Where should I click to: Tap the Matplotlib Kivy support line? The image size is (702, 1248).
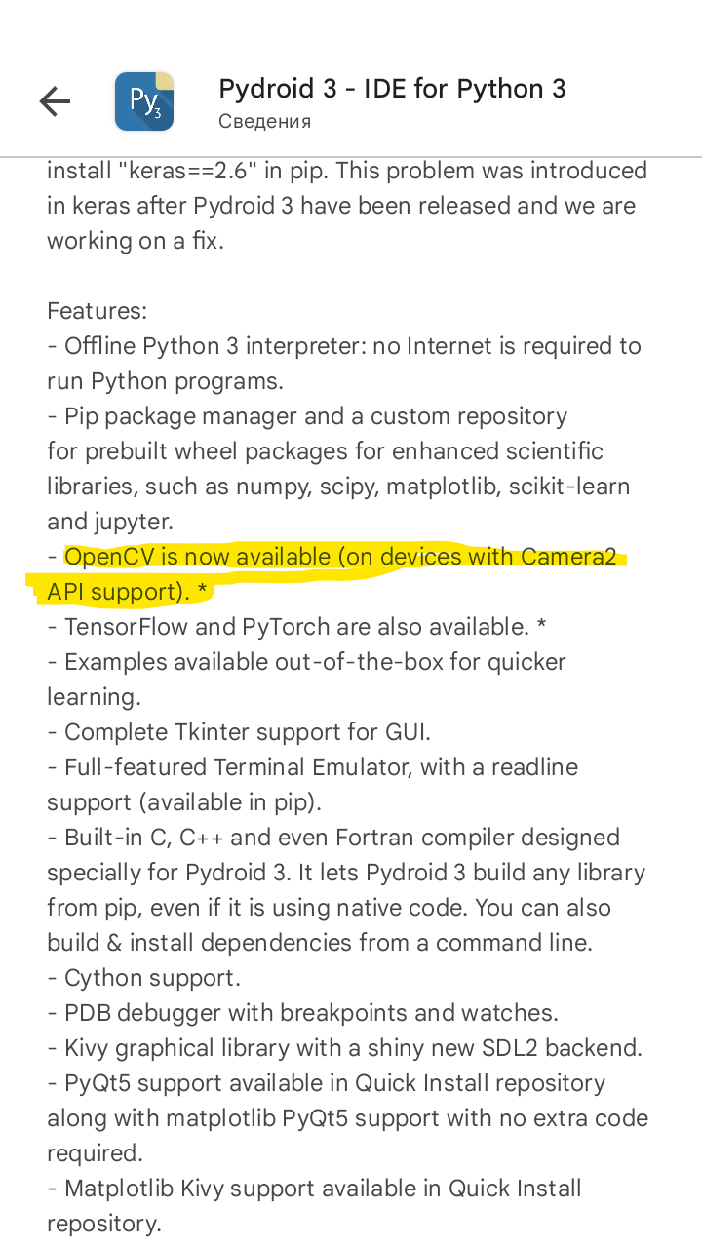[x=314, y=1206]
